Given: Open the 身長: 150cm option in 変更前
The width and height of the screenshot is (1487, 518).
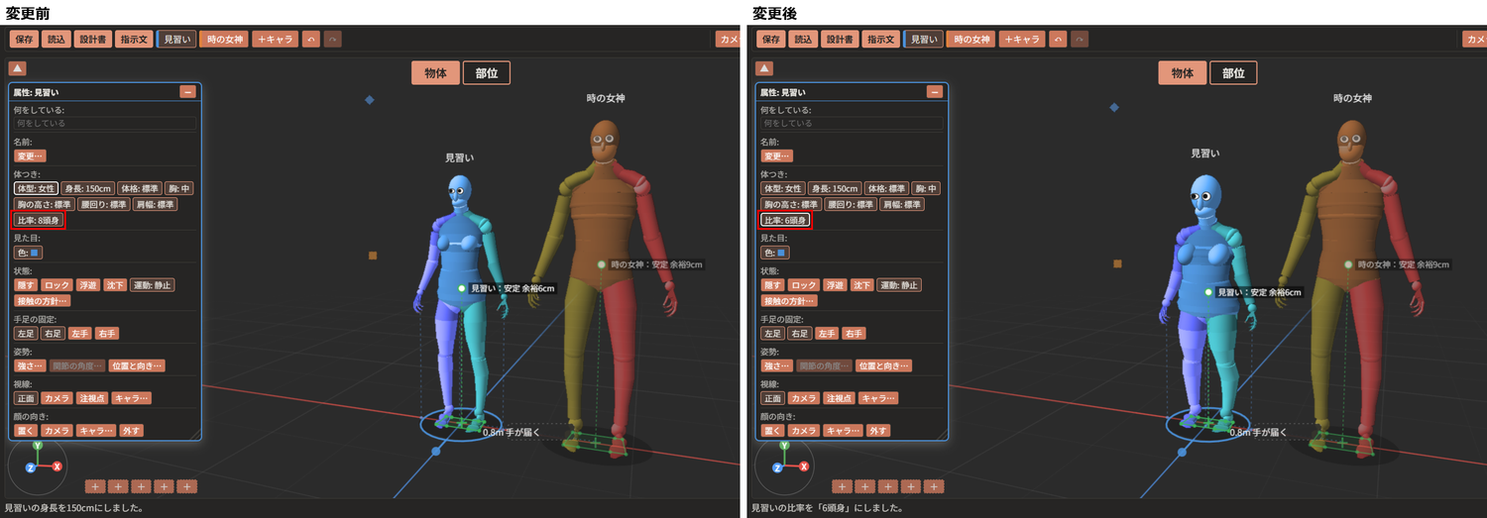Looking at the screenshot, I should coord(86,188).
